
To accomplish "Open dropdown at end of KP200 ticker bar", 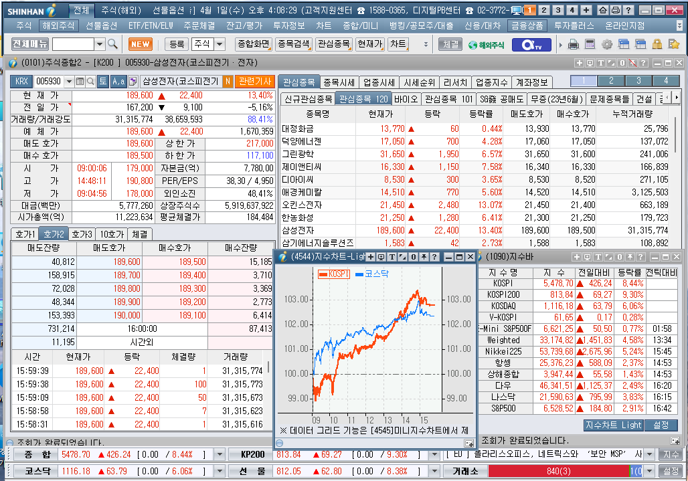I will tap(434, 455).
